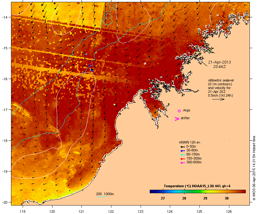Click the '300-600m' depth label
This screenshot has width=258, height=214.
point(194,162)
